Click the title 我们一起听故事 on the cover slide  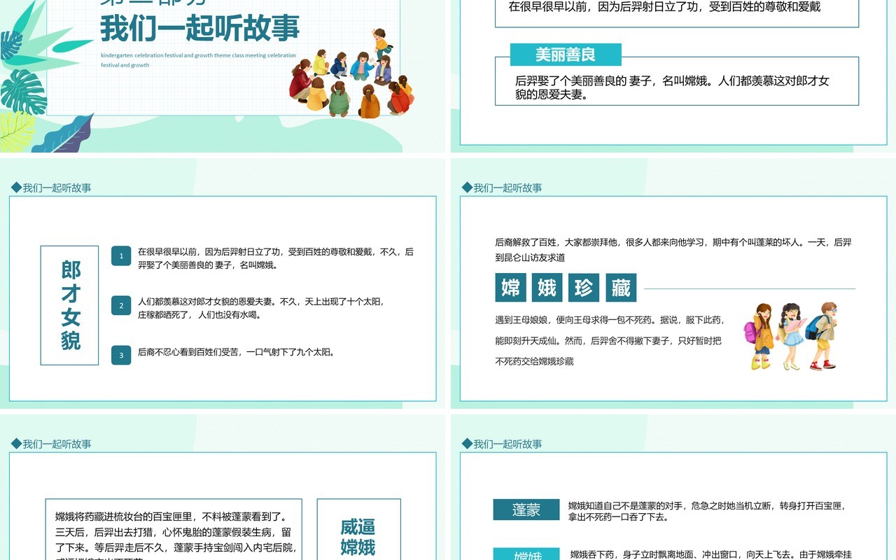click(199, 29)
